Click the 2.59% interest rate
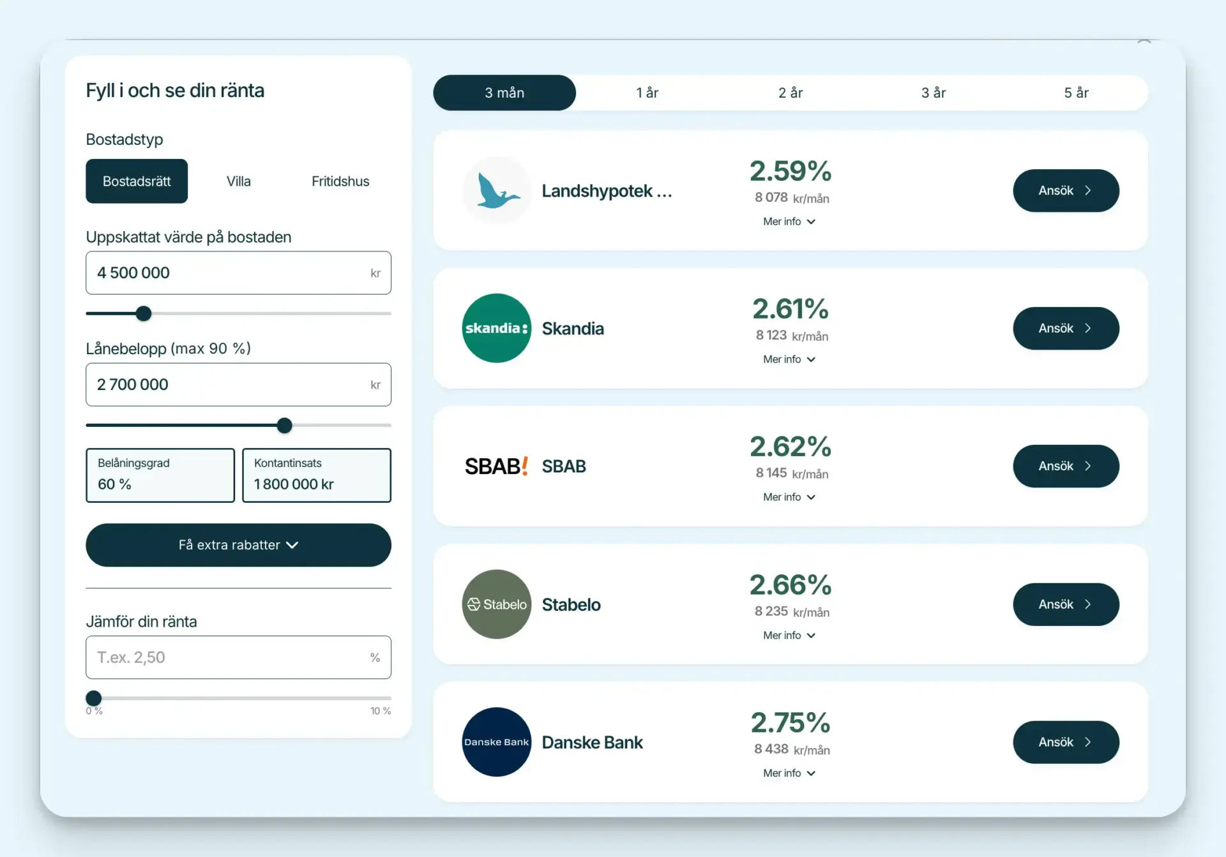This screenshot has height=857, width=1226. click(x=791, y=171)
